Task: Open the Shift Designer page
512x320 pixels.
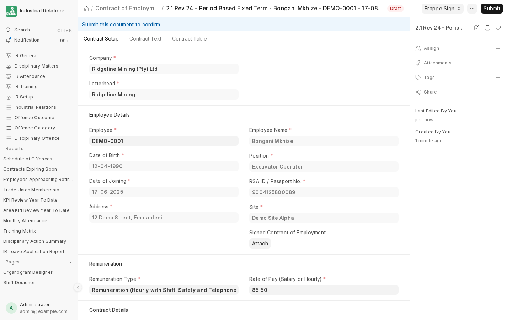Action: [x=19, y=283]
